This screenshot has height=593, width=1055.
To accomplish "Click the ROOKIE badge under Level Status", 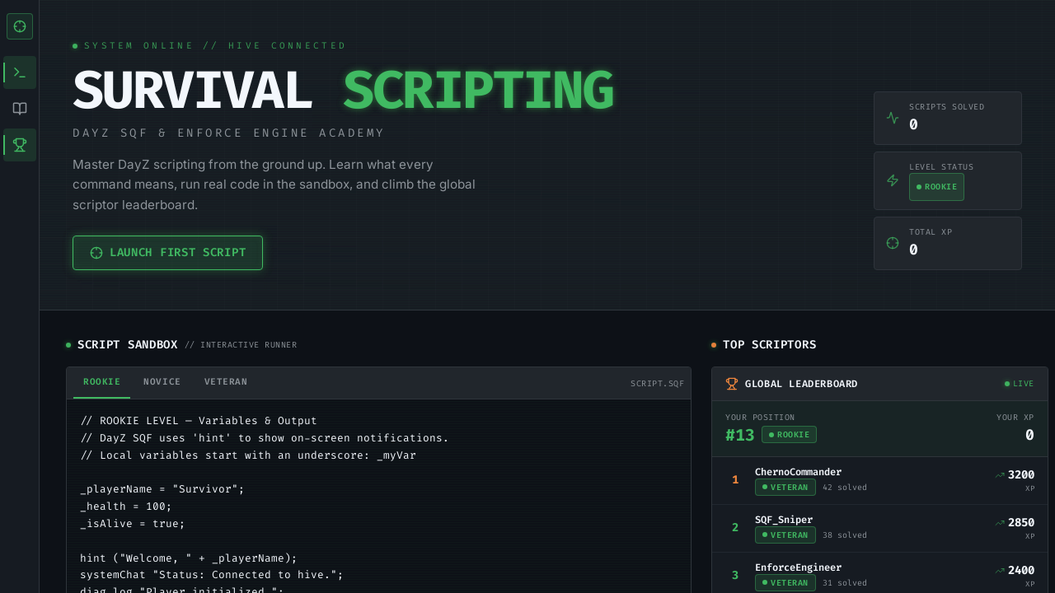I will [x=936, y=187].
